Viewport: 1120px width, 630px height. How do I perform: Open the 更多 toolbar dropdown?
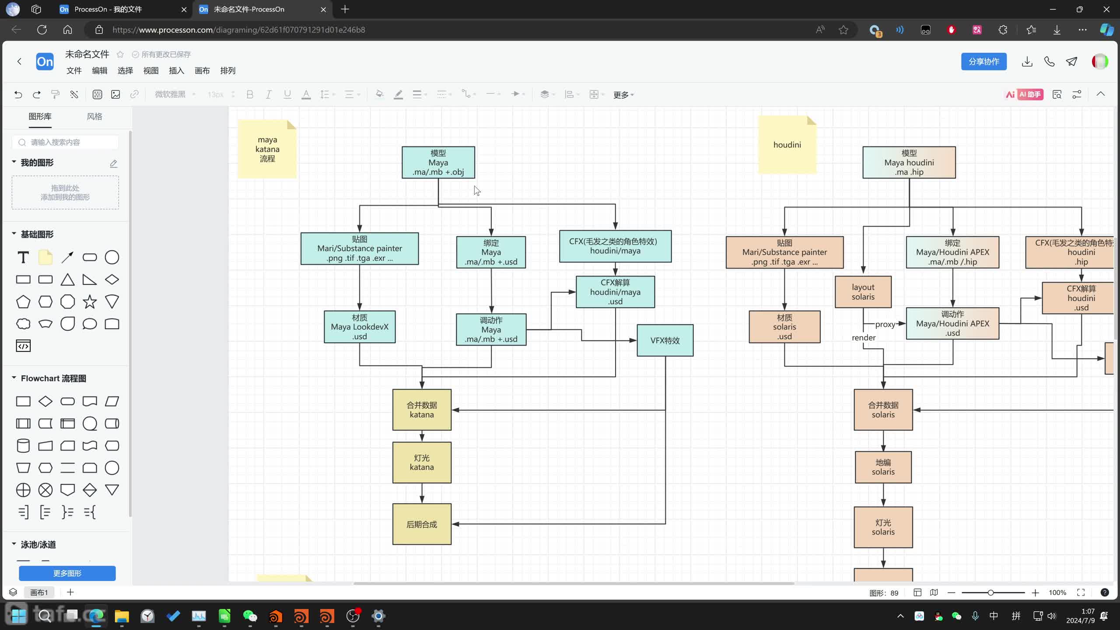623,95
